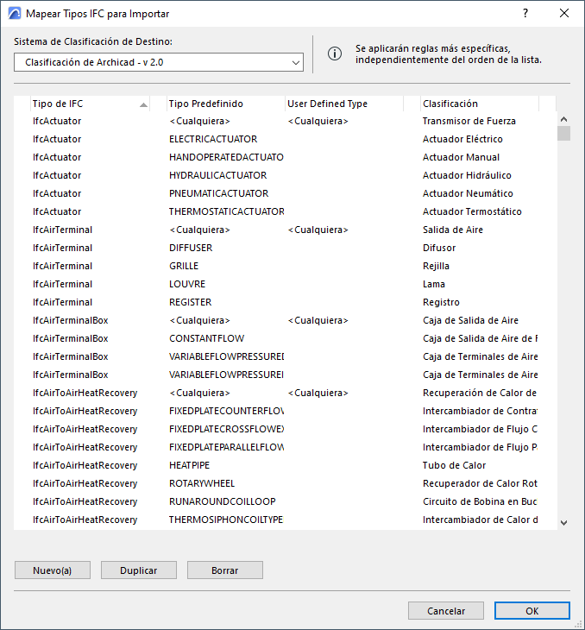
Task: Click the vertical scrollbar thumb
Action: (x=563, y=134)
